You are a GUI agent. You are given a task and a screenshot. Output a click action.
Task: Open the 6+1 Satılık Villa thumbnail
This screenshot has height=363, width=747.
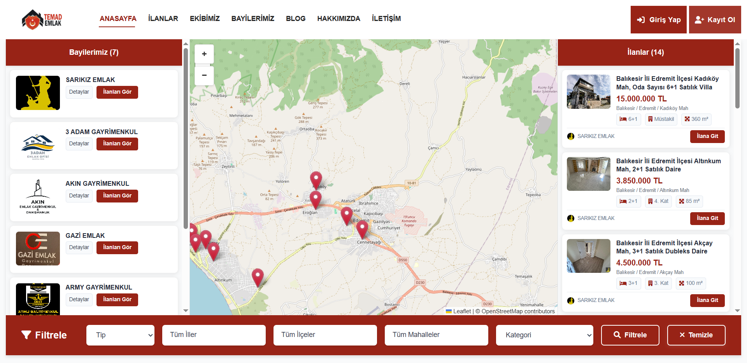pyautogui.click(x=588, y=92)
